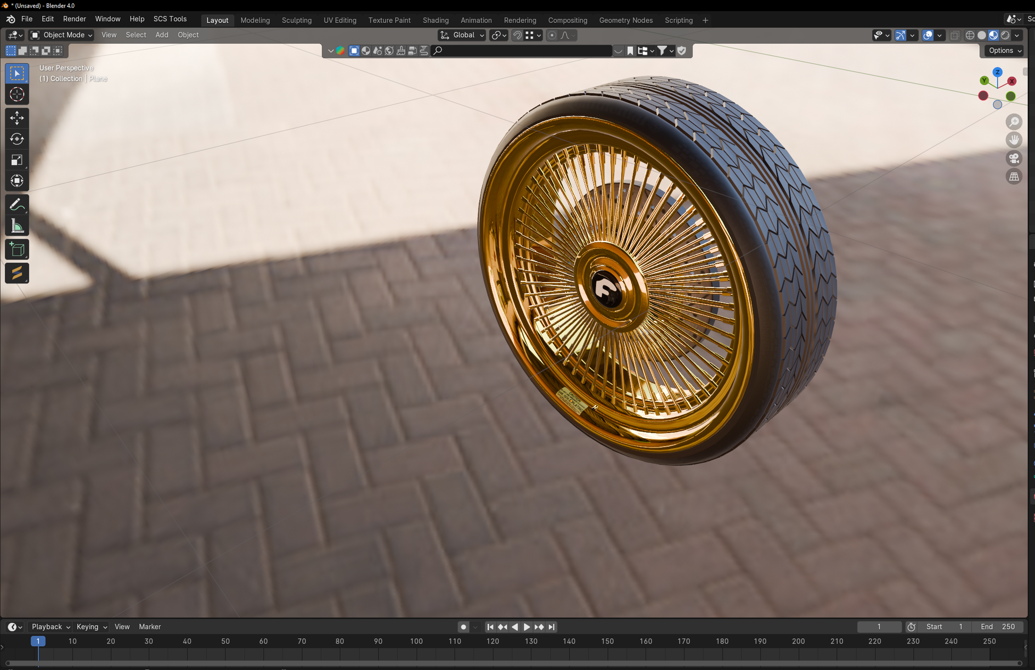The width and height of the screenshot is (1035, 670).
Task: Switch to the Shading workspace tab
Action: pyautogui.click(x=435, y=20)
